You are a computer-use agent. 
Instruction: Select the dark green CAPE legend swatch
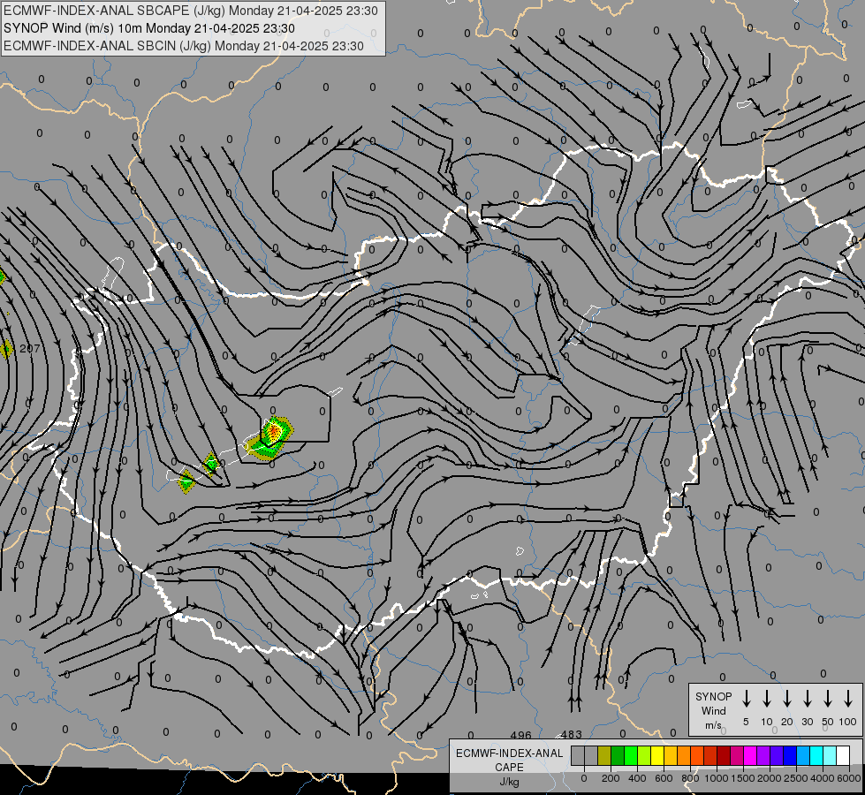click(x=618, y=756)
